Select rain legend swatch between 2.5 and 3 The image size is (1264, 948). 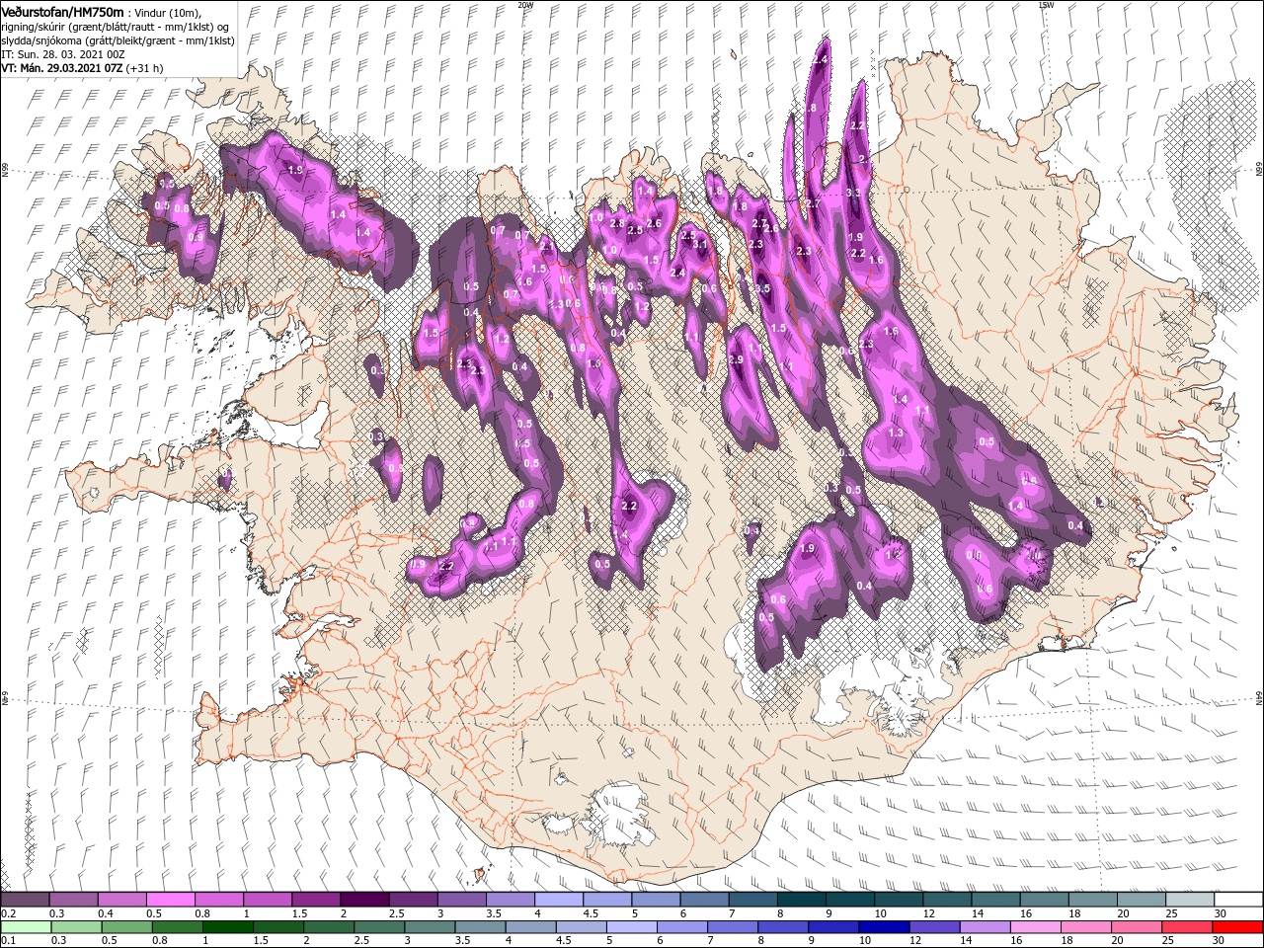point(378,927)
